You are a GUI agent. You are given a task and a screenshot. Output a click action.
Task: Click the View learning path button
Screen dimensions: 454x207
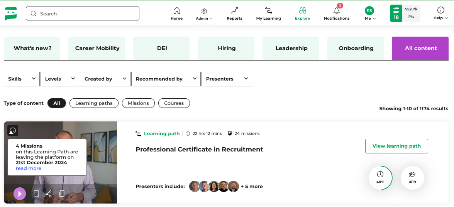[396, 146]
